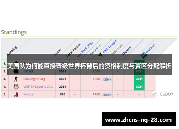Click the LookingForOrg team logo
The image size is (179, 129).
(16, 79)
